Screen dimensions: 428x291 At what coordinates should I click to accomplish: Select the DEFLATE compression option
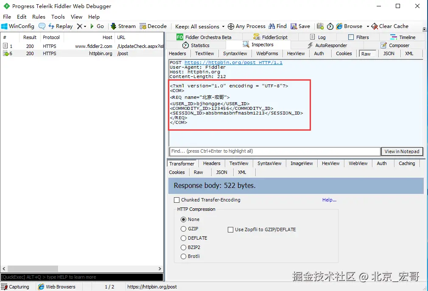pos(183,238)
